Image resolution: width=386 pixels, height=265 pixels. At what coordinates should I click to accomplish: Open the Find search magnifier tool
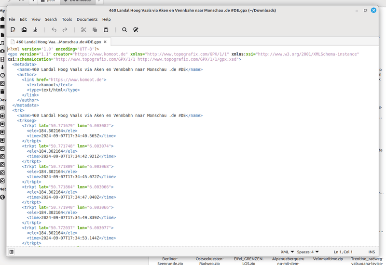point(124,30)
